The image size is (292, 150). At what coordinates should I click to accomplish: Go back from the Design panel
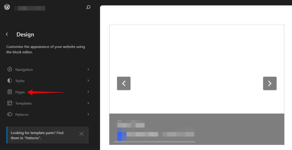(x=7, y=34)
